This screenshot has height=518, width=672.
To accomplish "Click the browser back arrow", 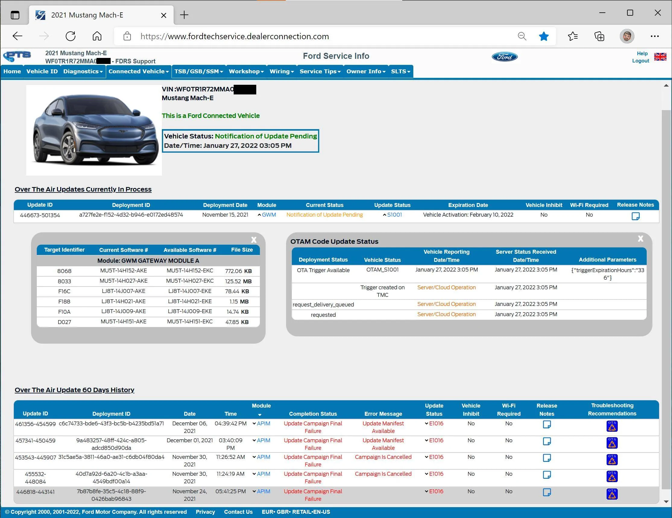I will pyautogui.click(x=17, y=36).
